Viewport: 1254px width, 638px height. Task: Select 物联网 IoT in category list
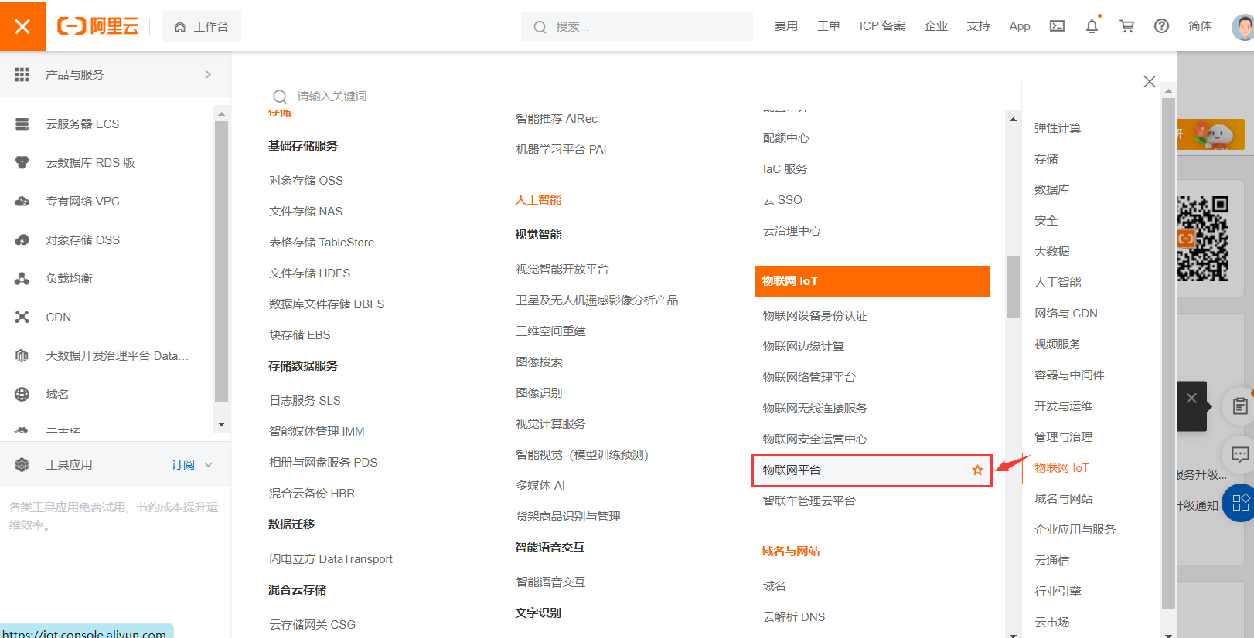(x=1061, y=468)
